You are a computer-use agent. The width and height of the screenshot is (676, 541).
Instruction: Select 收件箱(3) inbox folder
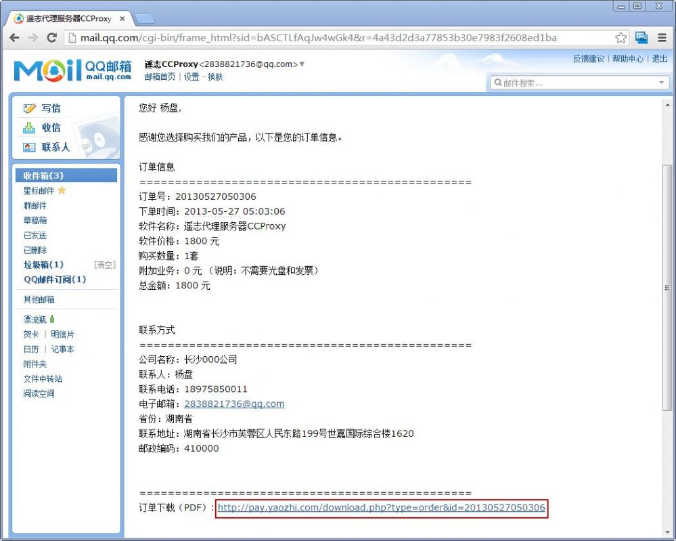pos(66,175)
